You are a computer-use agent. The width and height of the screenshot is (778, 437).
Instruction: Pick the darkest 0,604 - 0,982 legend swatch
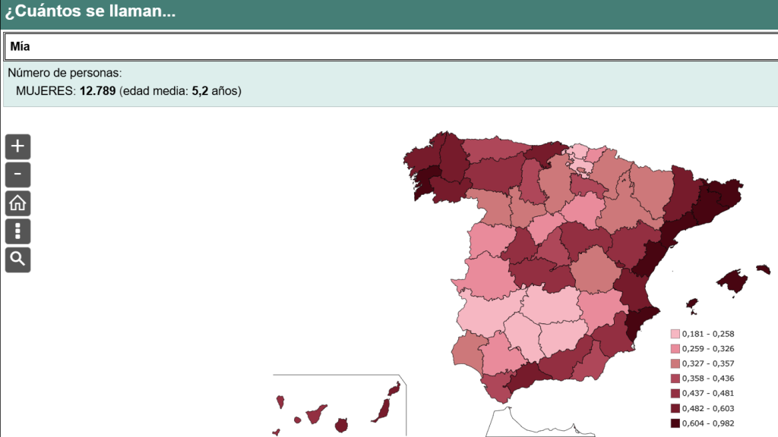click(x=675, y=423)
